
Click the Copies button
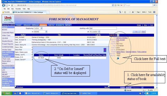tap(122, 87)
